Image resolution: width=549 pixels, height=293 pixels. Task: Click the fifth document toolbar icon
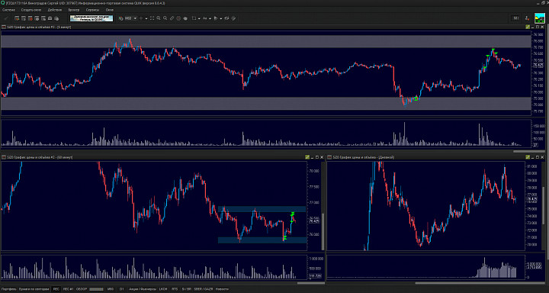coord(43,18)
